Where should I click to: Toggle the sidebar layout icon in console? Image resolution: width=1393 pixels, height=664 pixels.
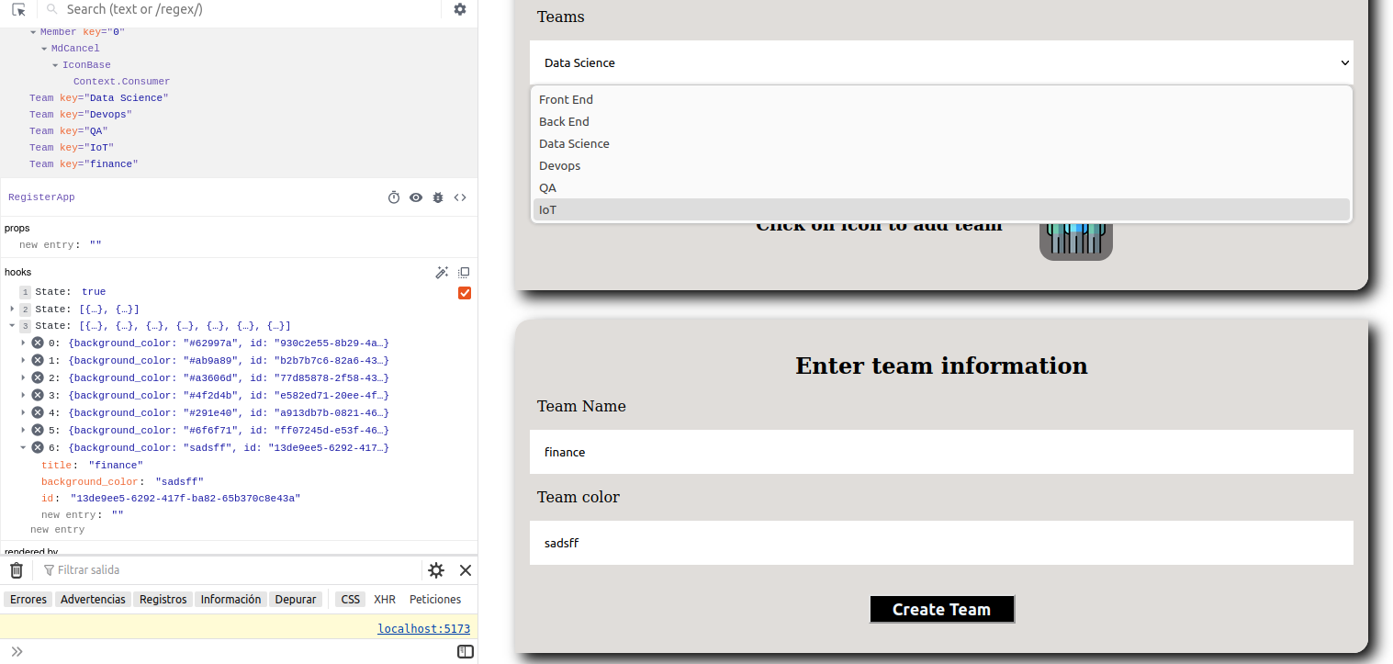tap(466, 652)
